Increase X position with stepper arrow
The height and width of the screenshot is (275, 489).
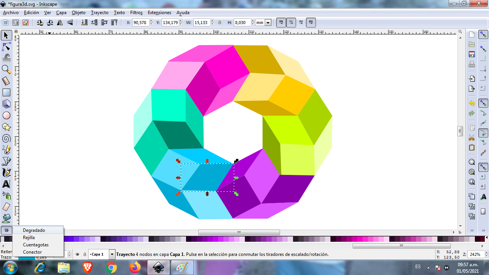151,21
